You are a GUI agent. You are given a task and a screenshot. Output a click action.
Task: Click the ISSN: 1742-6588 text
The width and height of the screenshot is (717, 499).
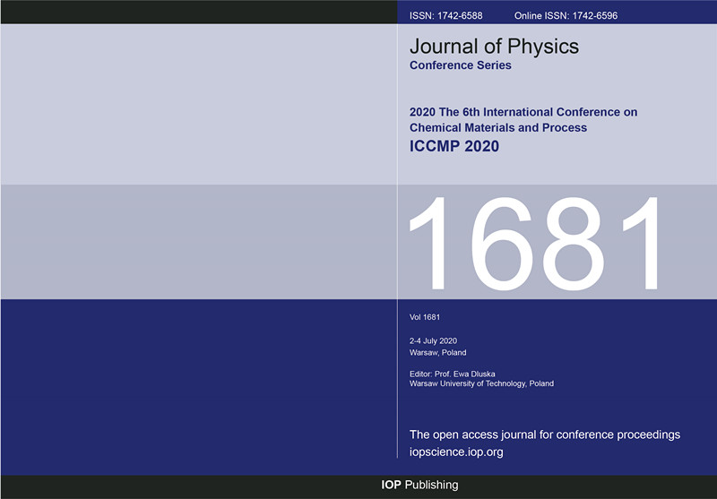pyautogui.click(x=445, y=15)
